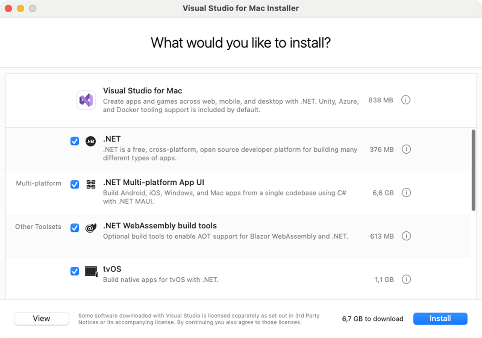This screenshot has height=338, width=482.
Task: Uncheck the .NET checkbox
Action: click(x=74, y=141)
